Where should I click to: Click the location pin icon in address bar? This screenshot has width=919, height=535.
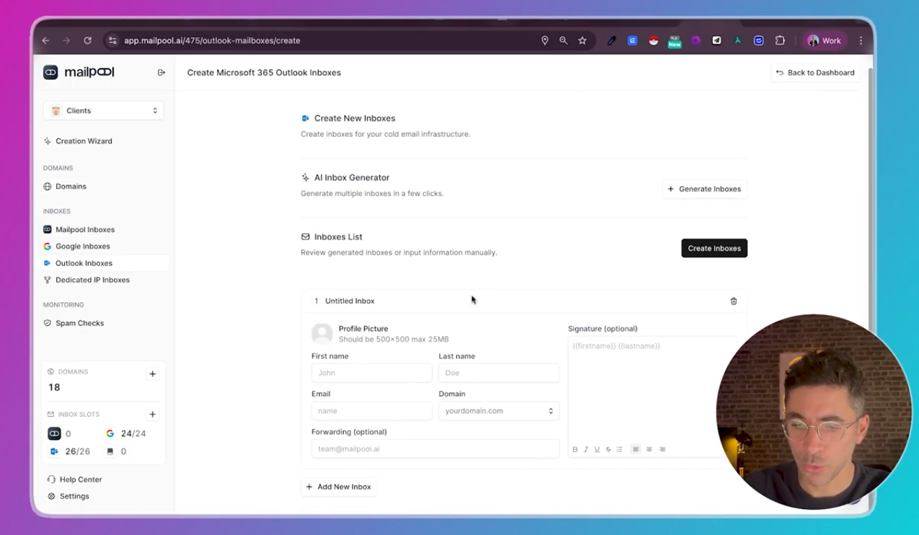[545, 40]
